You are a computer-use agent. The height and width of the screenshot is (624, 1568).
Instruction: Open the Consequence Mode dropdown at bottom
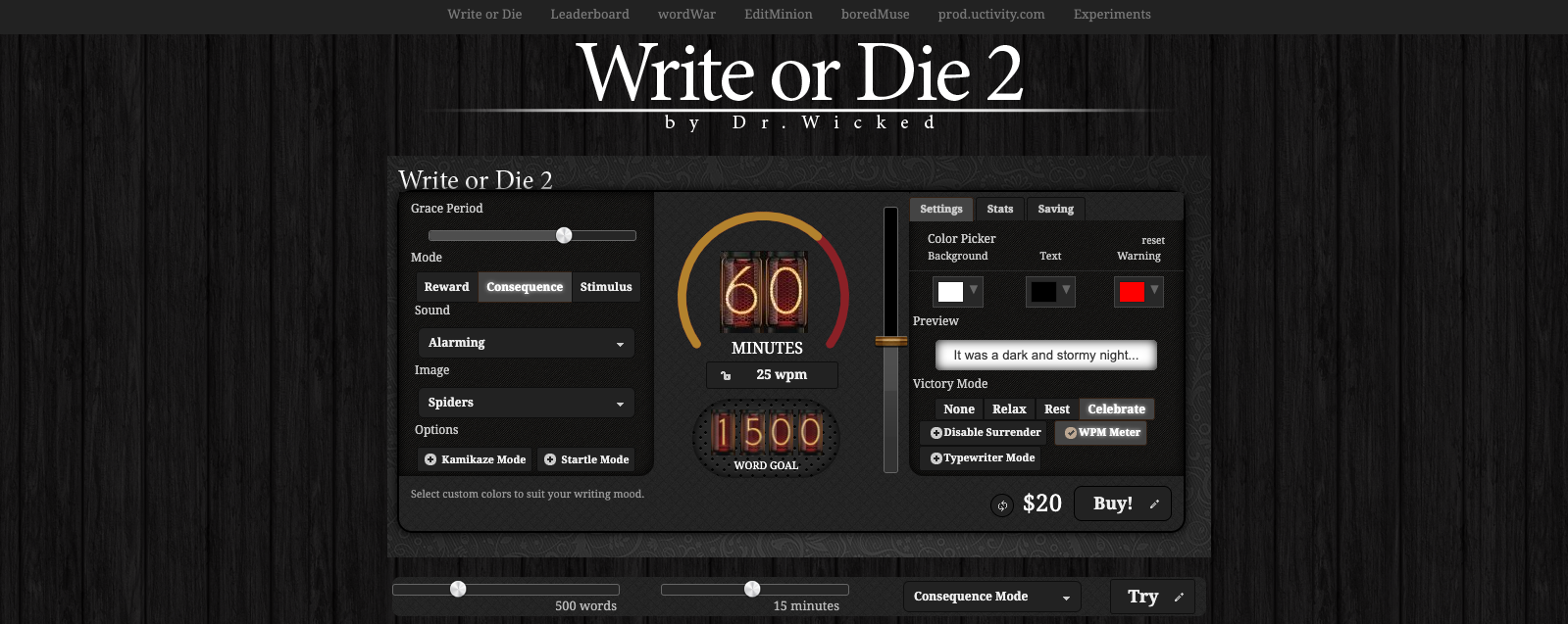point(991,597)
